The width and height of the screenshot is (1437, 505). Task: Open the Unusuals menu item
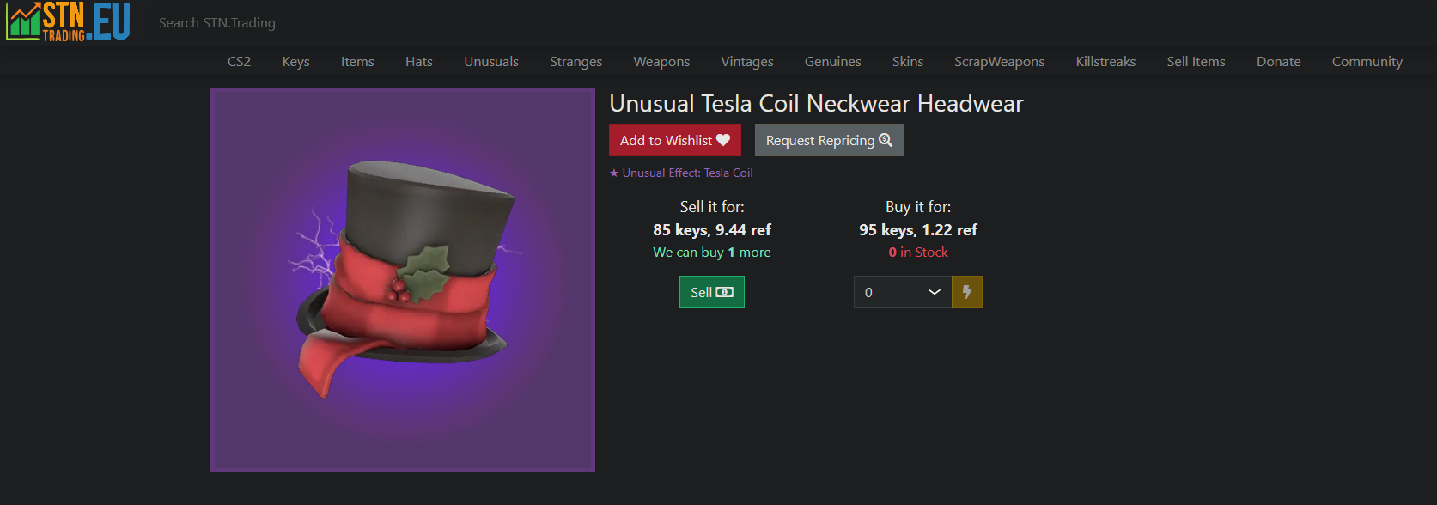click(x=491, y=62)
